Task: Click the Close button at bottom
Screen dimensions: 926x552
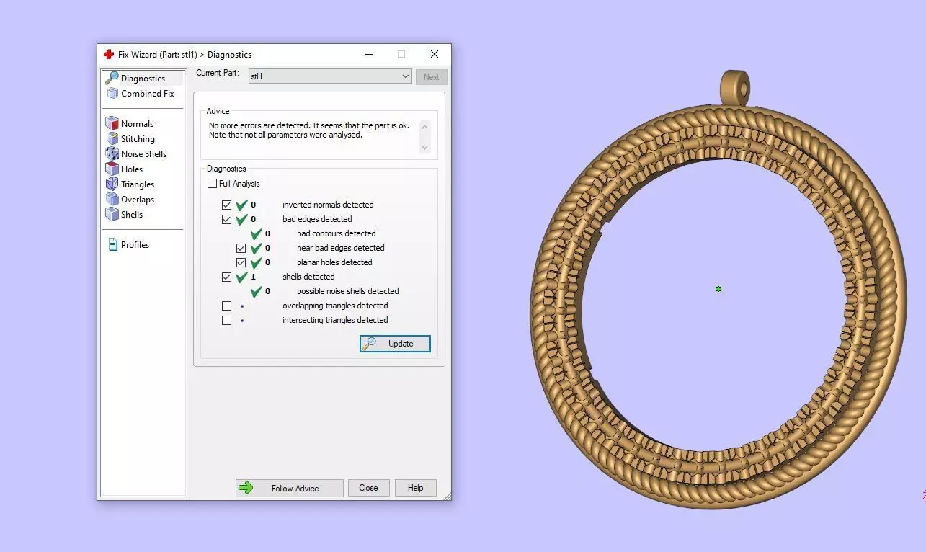Action: pos(368,488)
